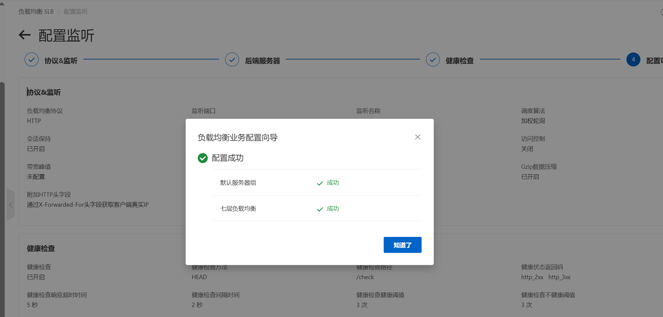Click the 默认服务器组 row label
The width and height of the screenshot is (663, 317).
click(238, 183)
